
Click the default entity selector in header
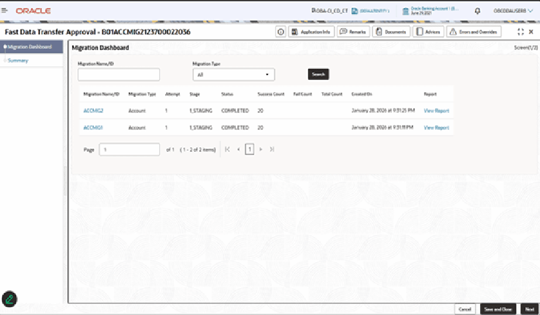tap(371, 11)
